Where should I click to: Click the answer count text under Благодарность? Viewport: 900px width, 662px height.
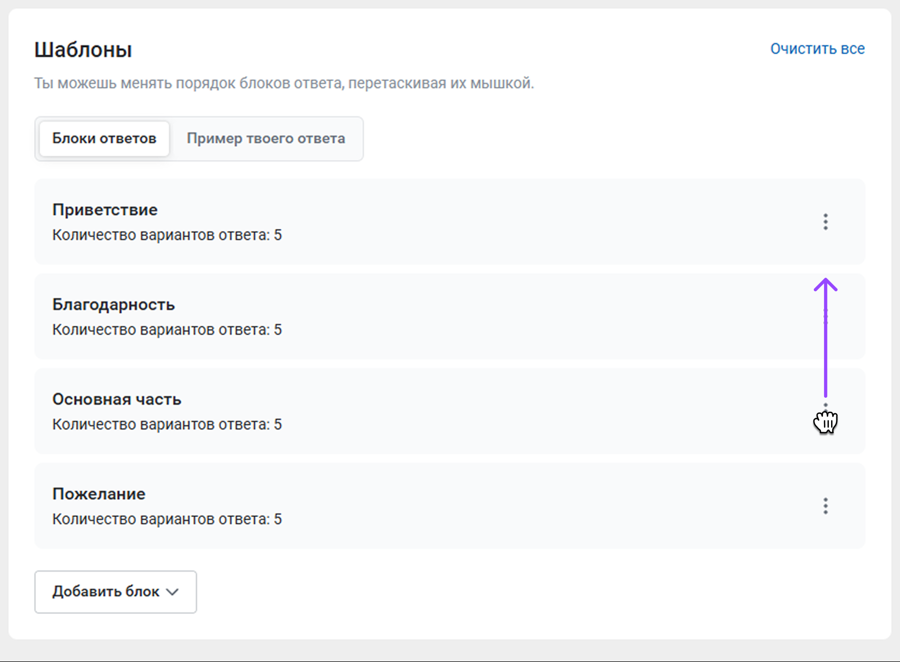pos(167,330)
